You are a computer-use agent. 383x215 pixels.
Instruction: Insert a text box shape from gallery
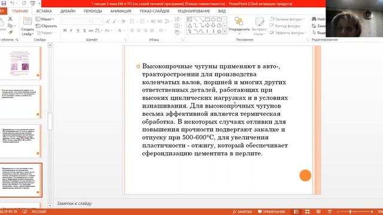point(190,19)
